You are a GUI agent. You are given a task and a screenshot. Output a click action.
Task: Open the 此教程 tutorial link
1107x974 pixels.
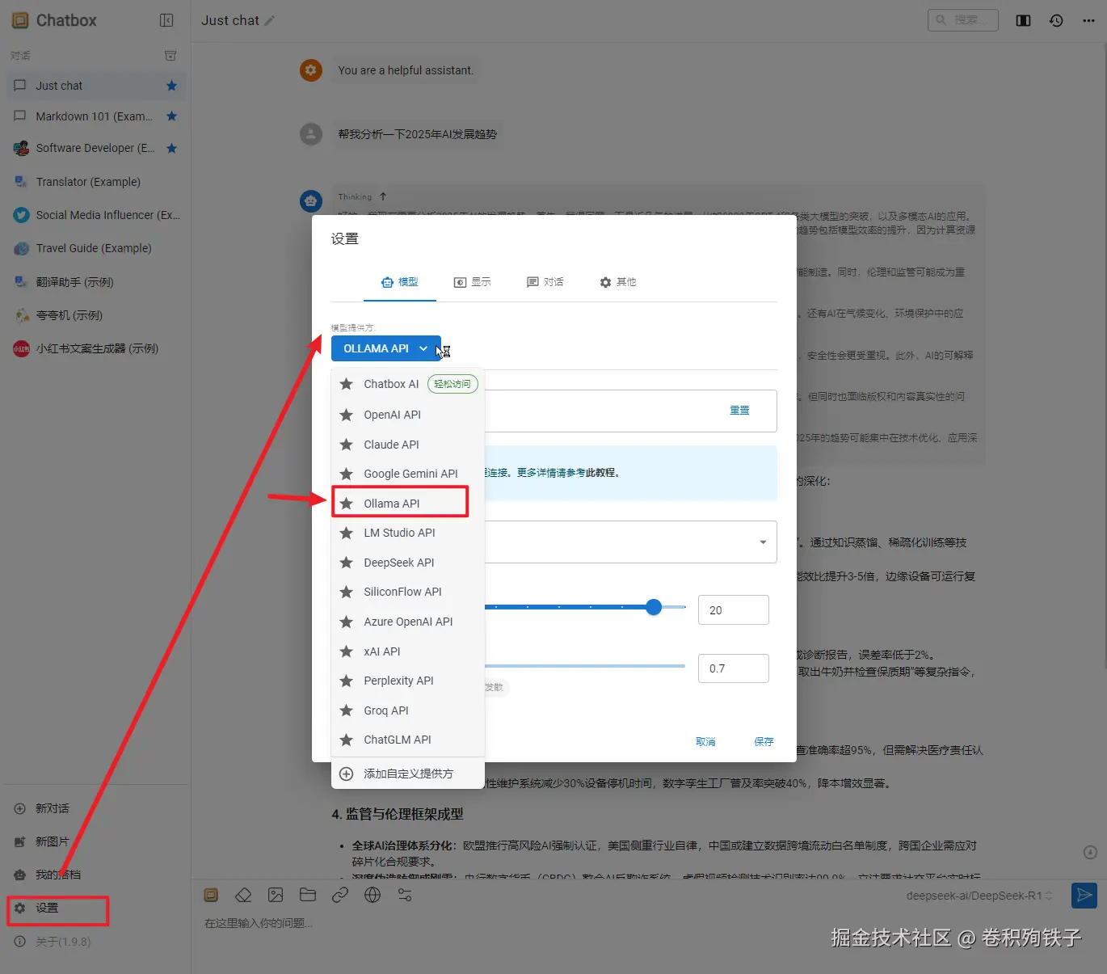[x=600, y=473]
